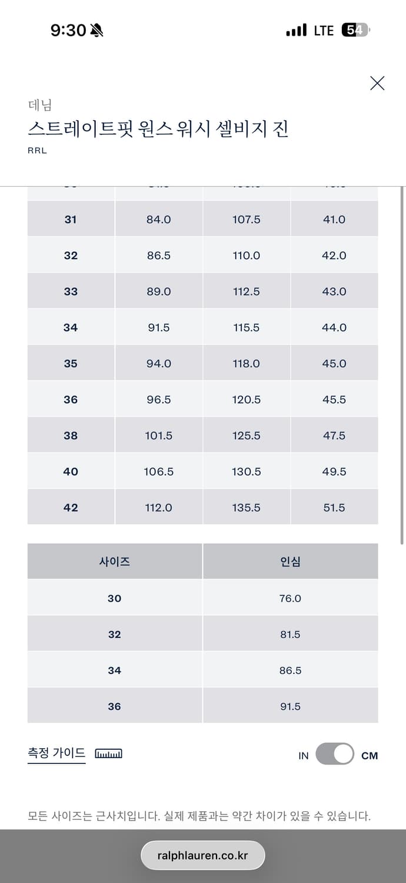Tap the RRL brand label

tap(37, 151)
